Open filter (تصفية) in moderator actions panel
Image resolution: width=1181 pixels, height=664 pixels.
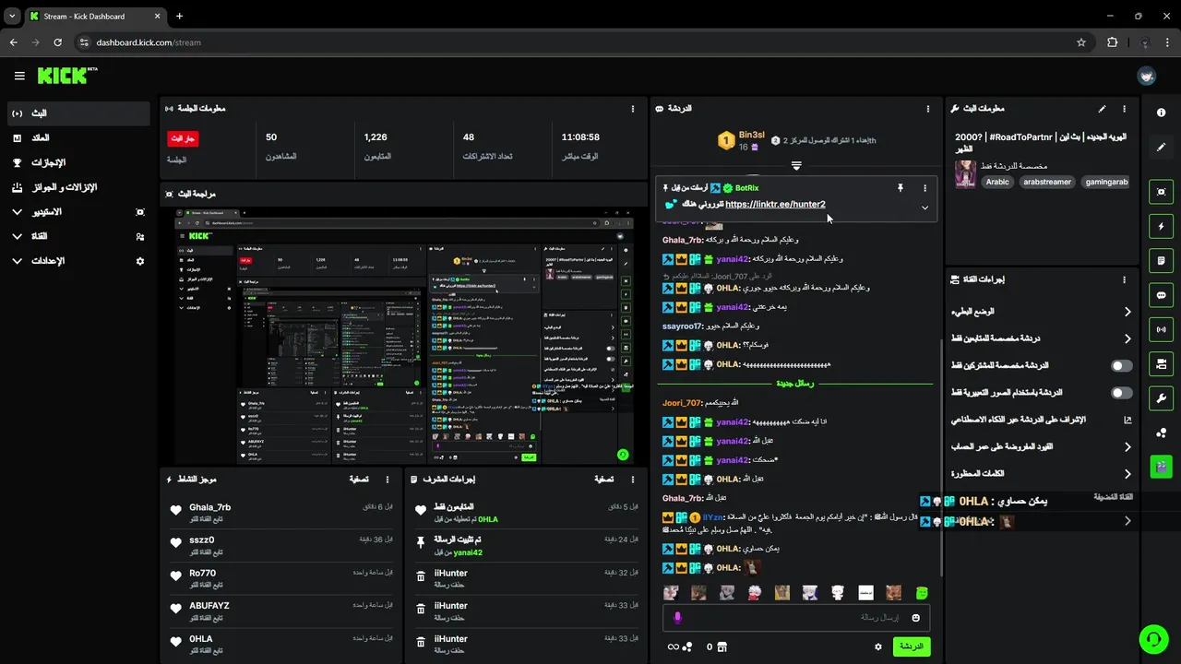tap(603, 480)
